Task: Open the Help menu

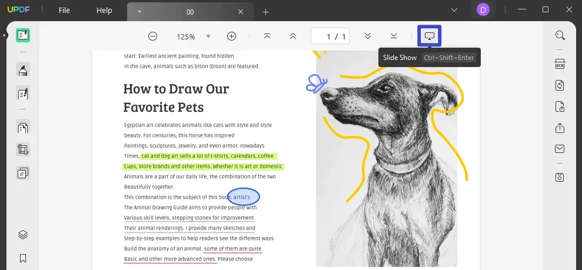Action: click(104, 11)
